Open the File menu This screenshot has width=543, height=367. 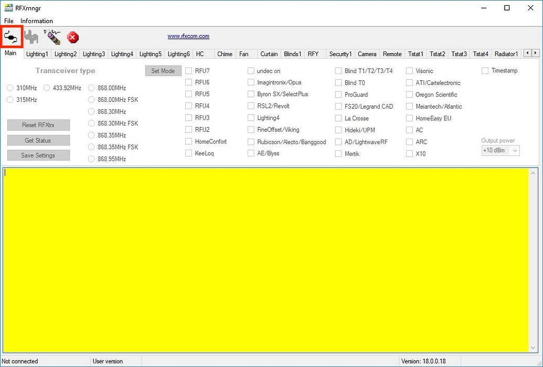(x=8, y=21)
